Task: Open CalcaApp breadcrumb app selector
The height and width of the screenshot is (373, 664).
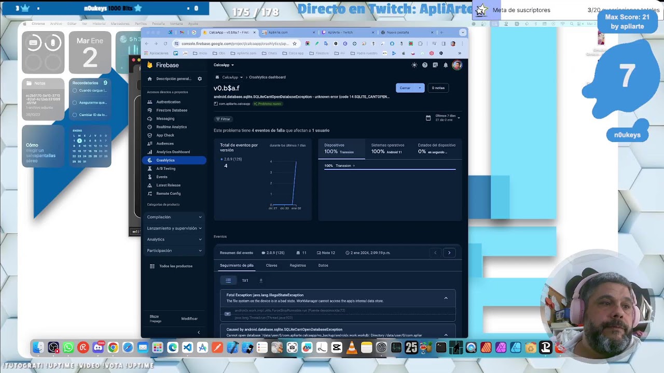Action: pos(229,77)
